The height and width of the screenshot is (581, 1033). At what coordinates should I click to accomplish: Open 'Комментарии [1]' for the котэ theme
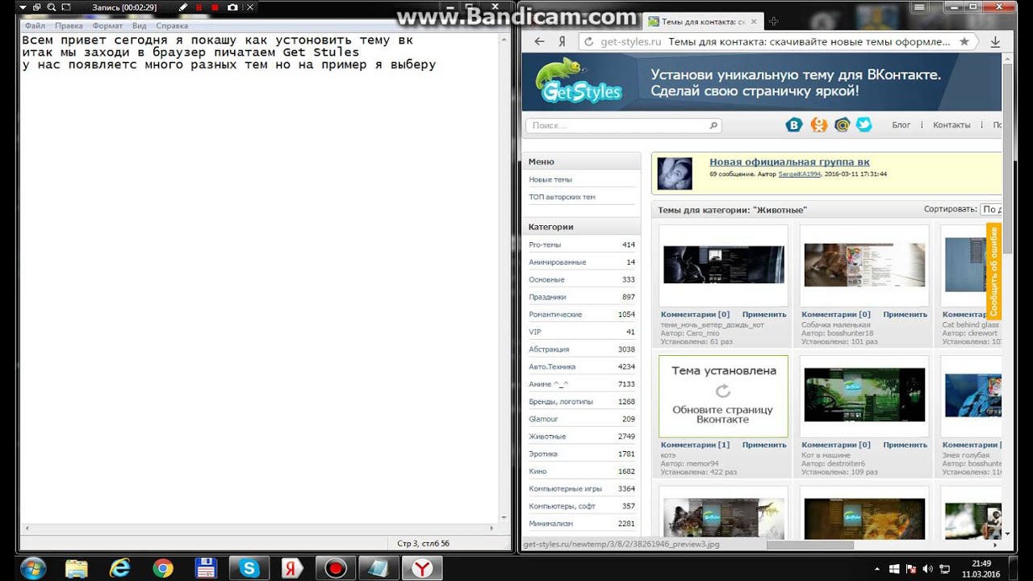(695, 445)
